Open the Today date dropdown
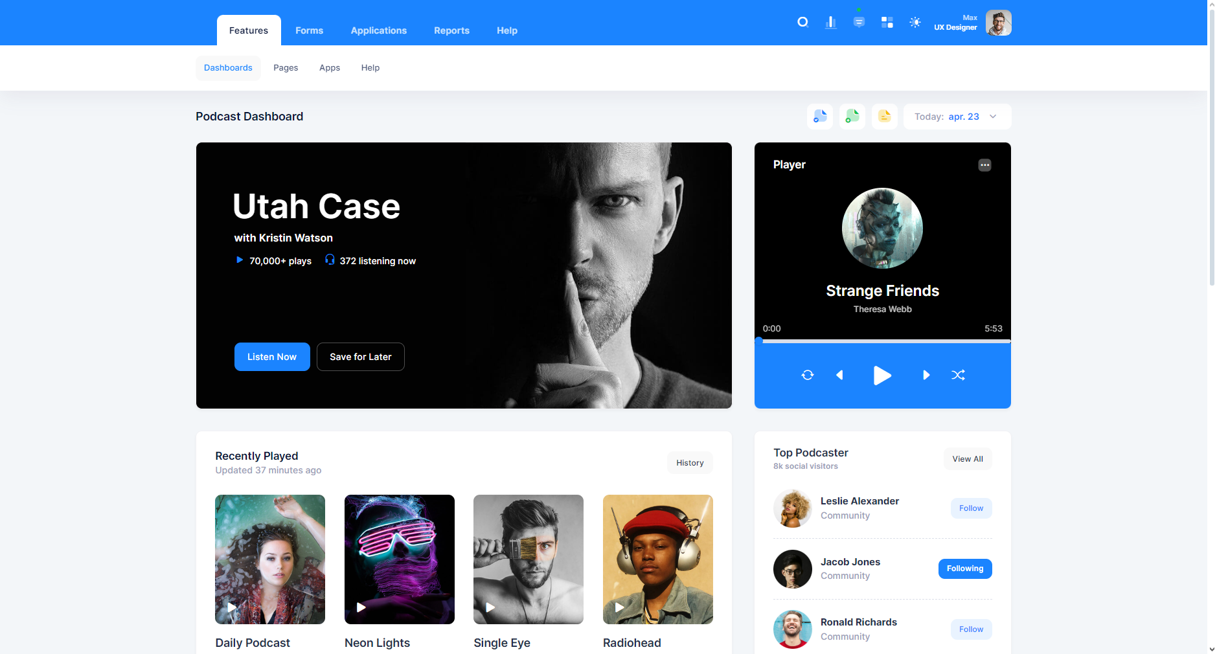This screenshot has height=654, width=1217. (x=957, y=117)
